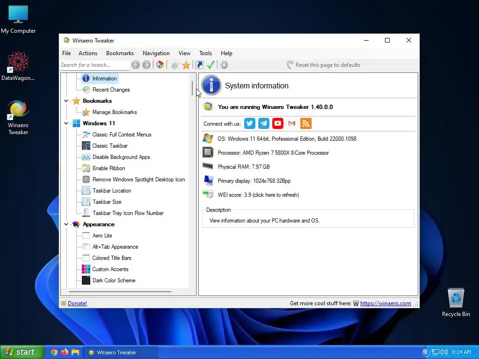The image size is (479, 359).
Task: Click the WEI score refresh text
Action: click(258, 195)
